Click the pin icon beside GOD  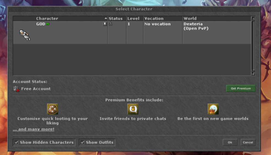[105, 24]
